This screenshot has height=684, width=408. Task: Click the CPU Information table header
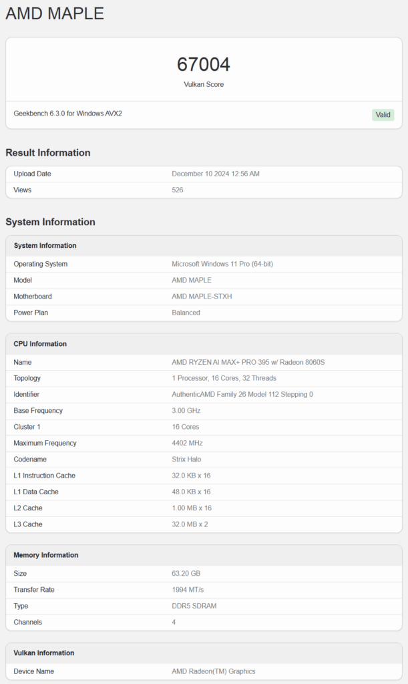[40, 344]
